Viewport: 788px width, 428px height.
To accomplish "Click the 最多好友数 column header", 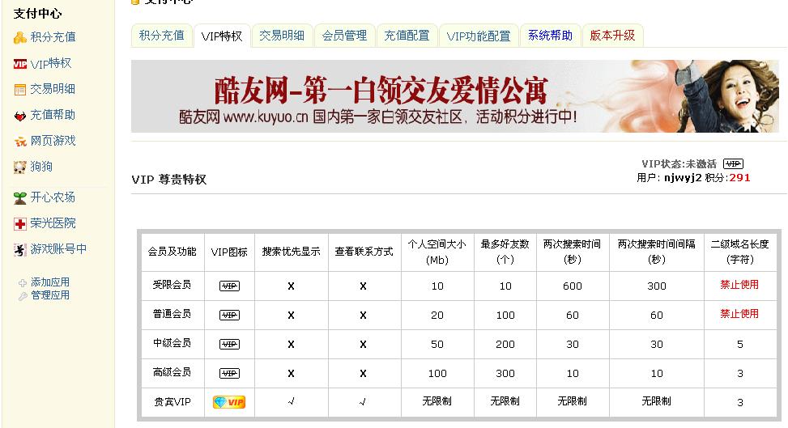I will pyautogui.click(x=505, y=252).
